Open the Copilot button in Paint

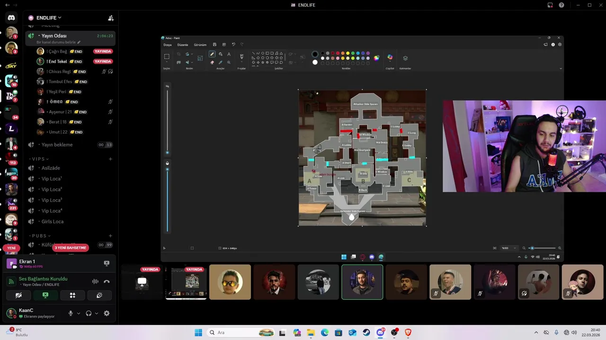pos(390,57)
